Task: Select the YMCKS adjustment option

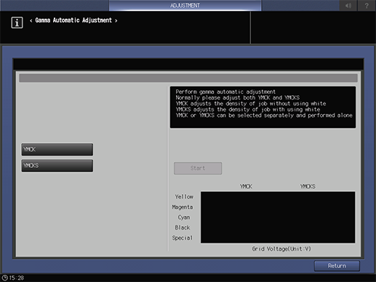Action: (x=57, y=166)
